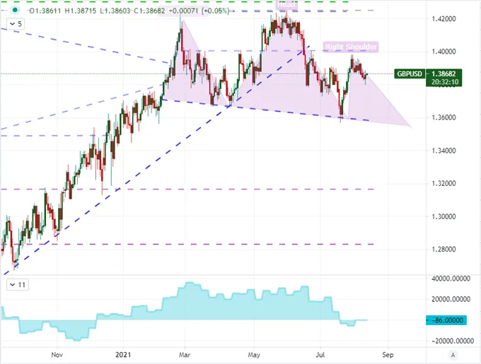Toggle auto scale button labeled A

(x=453, y=355)
